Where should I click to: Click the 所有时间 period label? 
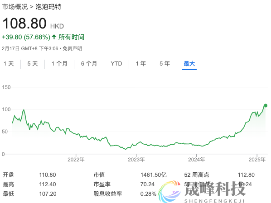pyautogui.click(x=72, y=37)
